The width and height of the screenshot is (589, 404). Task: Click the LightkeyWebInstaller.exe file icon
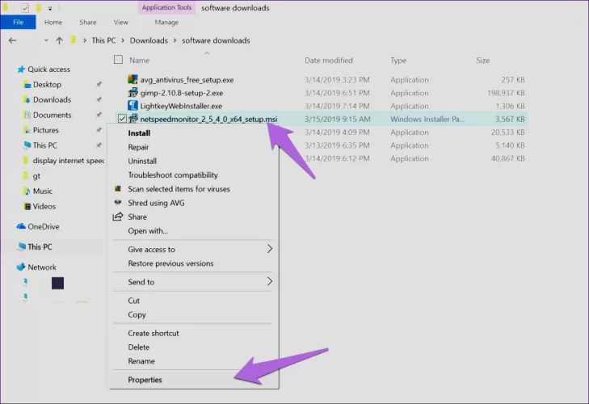coord(134,106)
